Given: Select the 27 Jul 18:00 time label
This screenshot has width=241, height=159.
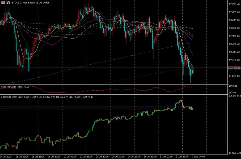Looking at the screenshot, I should pyautogui.click(x=86, y=157).
